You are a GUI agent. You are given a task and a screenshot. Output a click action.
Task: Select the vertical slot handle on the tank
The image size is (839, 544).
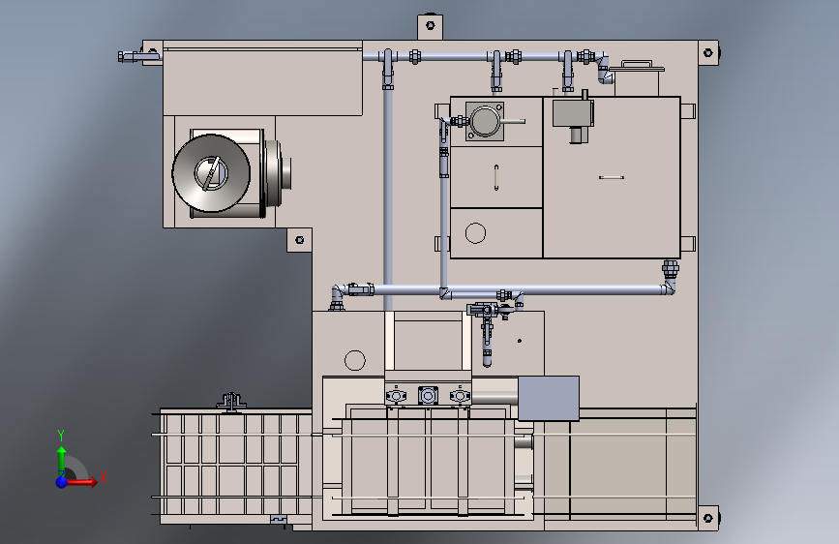click(496, 177)
